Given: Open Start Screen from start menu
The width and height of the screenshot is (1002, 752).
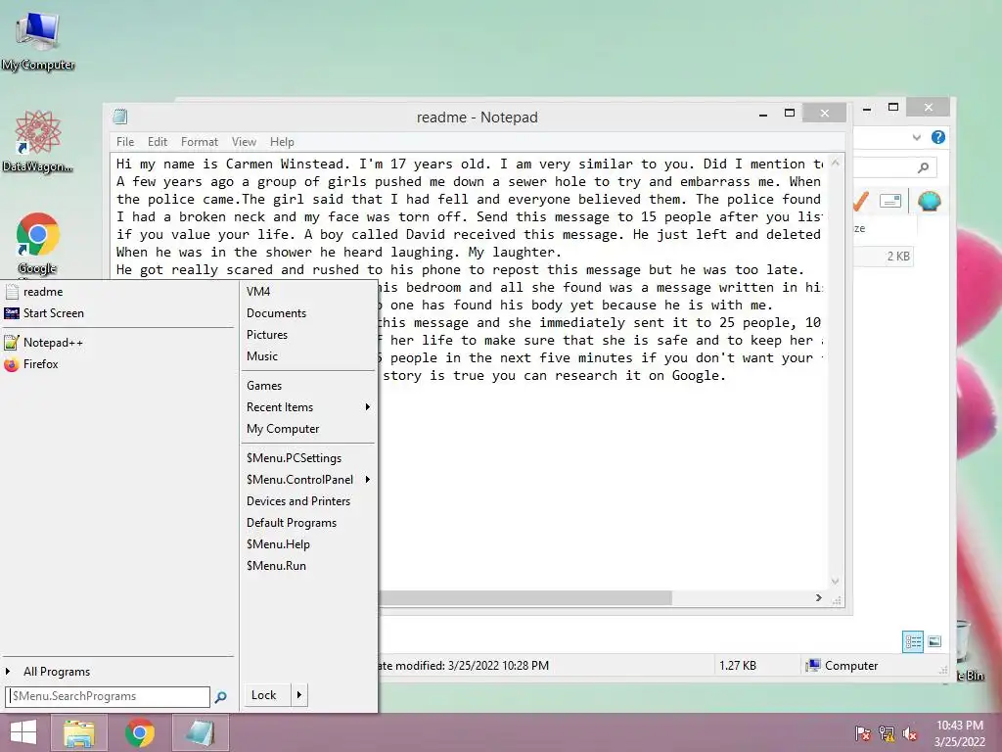Looking at the screenshot, I should coord(118,313).
